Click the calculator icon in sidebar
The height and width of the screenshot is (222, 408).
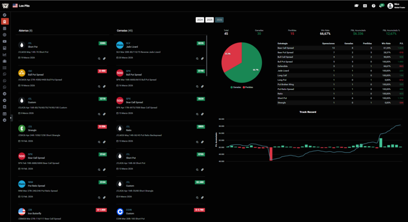coord(4,48)
